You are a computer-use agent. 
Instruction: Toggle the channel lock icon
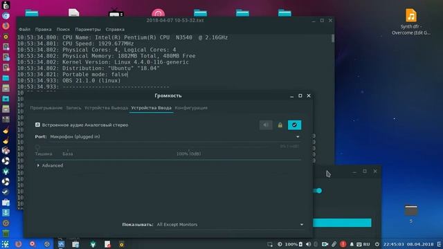click(280, 125)
